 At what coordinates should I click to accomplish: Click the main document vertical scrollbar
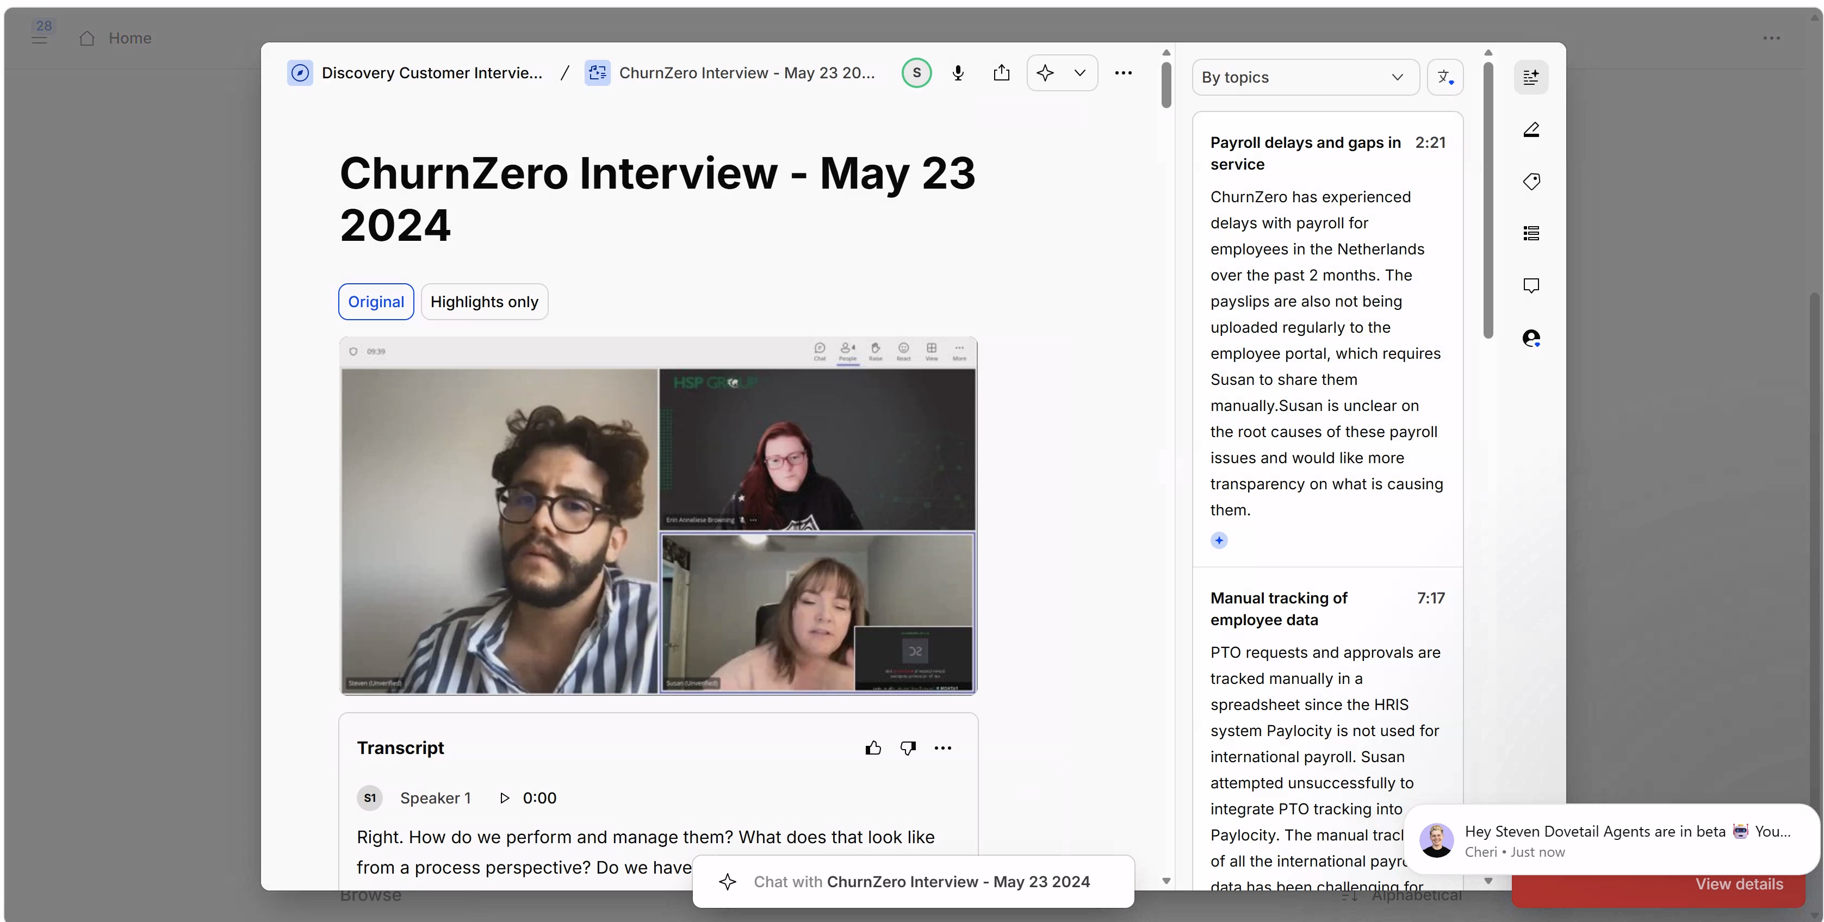pos(1166,85)
